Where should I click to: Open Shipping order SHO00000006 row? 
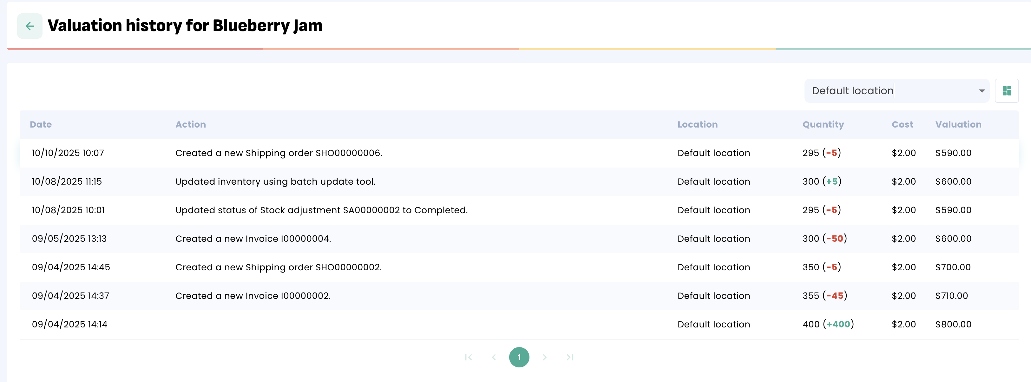coord(279,153)
